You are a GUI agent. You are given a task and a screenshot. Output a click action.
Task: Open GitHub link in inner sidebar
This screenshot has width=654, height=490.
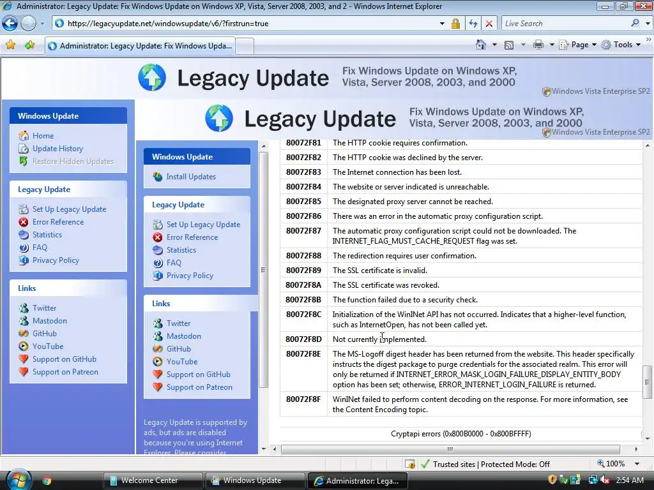tap(179, 349)
